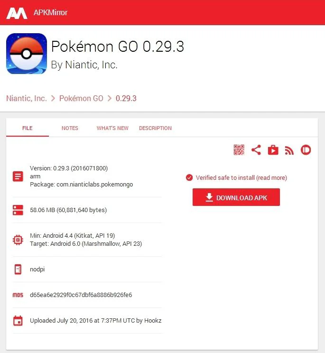This screenshot has width=325, height=353.
Task: Open the QR code icon
Action: click(239, 150)
